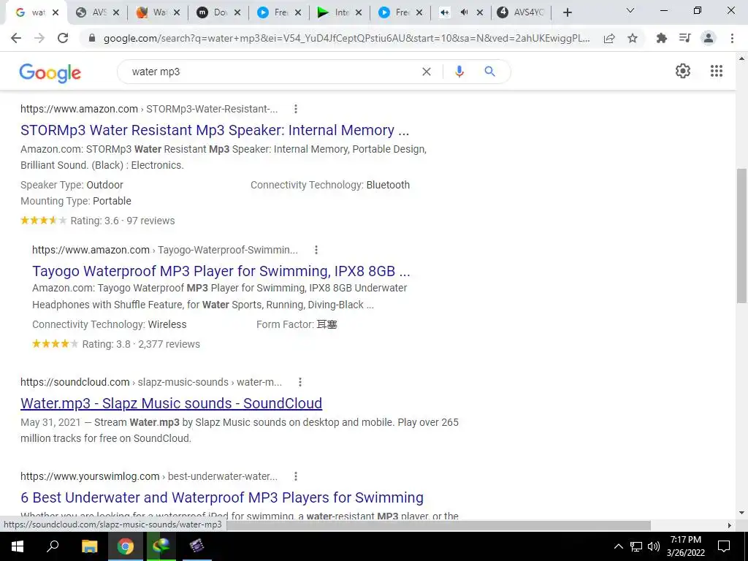Launch File Explorer from the taskbar

coord(89,546)
